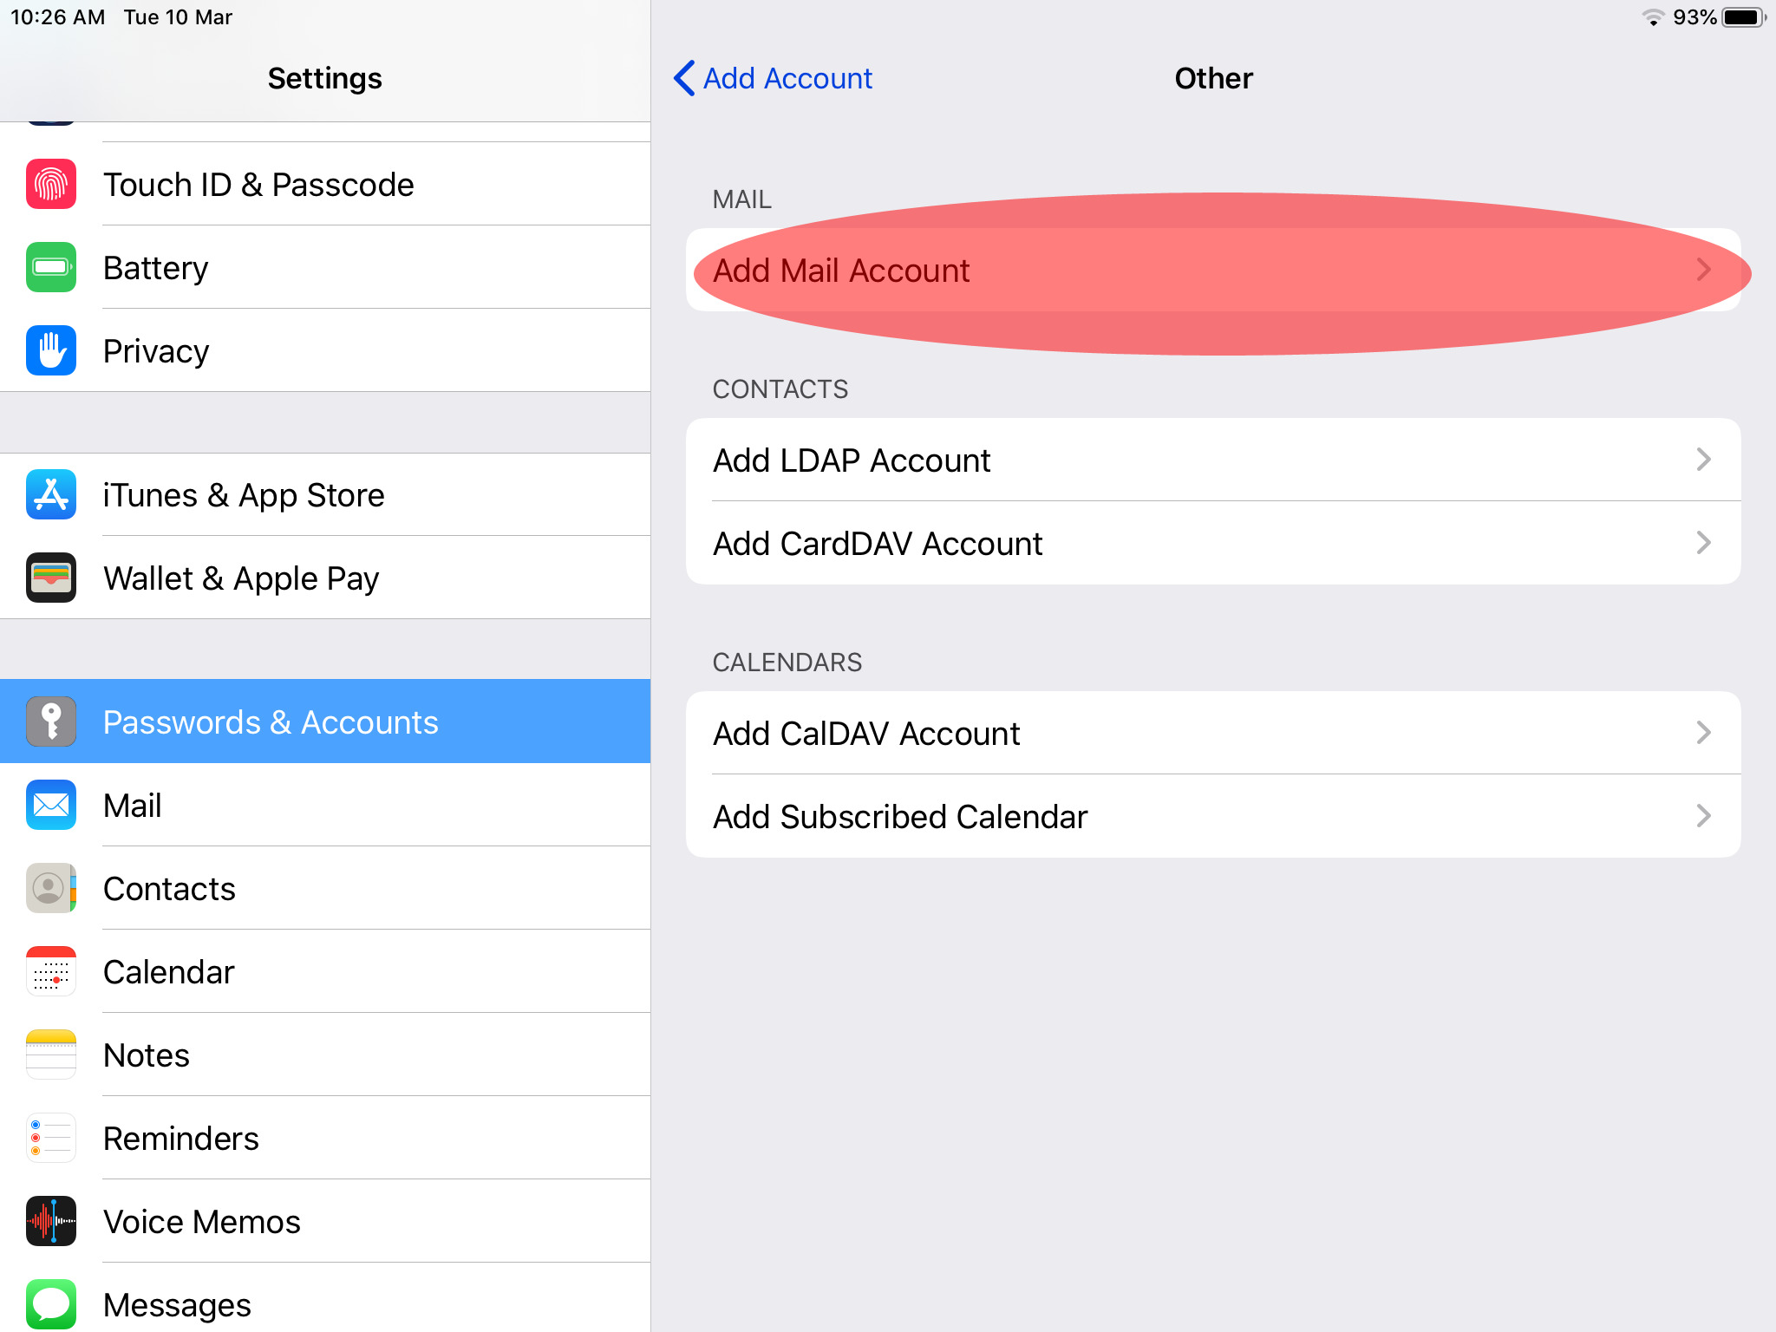Tap the Tue 10 Mar date

click(x=178, y=17)
